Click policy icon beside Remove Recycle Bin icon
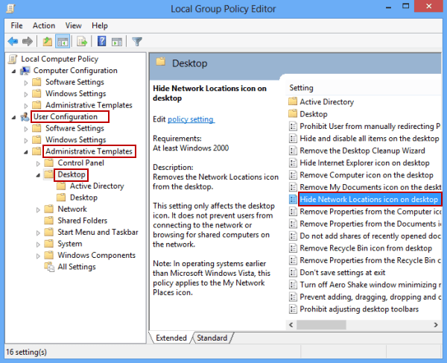This screenshot has width=447, height=363. [x=293, y=248]
